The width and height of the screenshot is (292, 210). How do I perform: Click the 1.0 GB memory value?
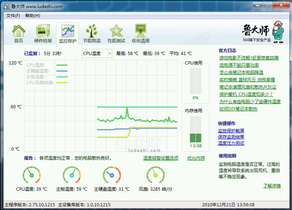(196, 146)
